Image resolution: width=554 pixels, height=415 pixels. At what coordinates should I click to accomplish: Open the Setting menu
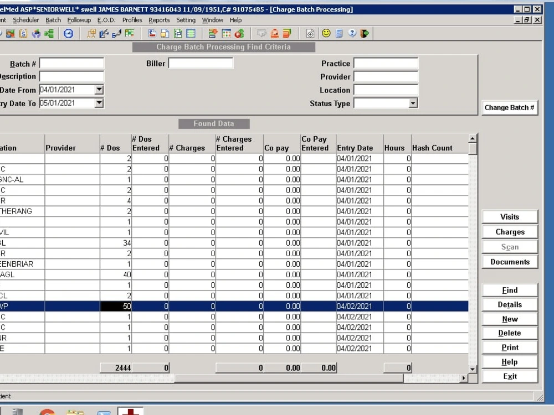point(186,20)
